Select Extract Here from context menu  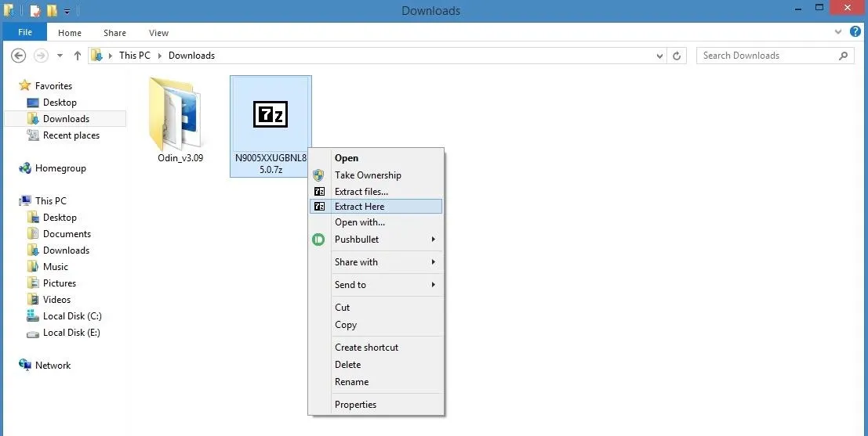point(376,207)
